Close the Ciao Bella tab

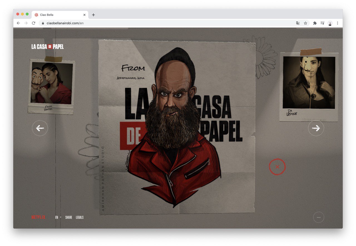[x=85, y=15]
